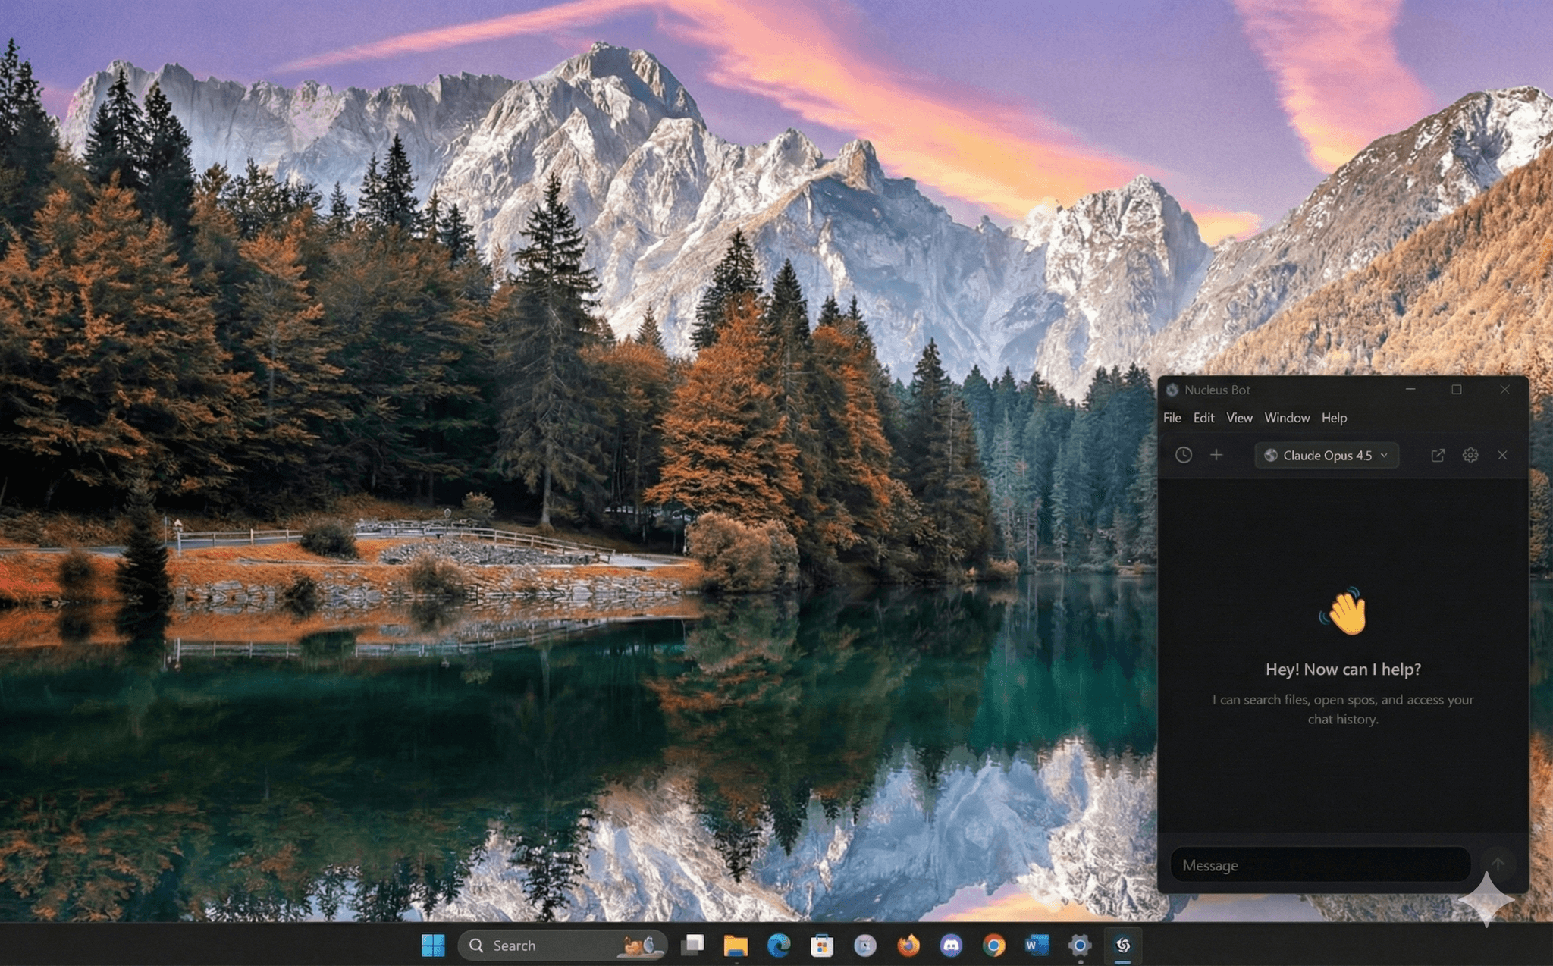Open File Explorer from the taskbar
Screen dimensions: 1553x966
point(736,945)
